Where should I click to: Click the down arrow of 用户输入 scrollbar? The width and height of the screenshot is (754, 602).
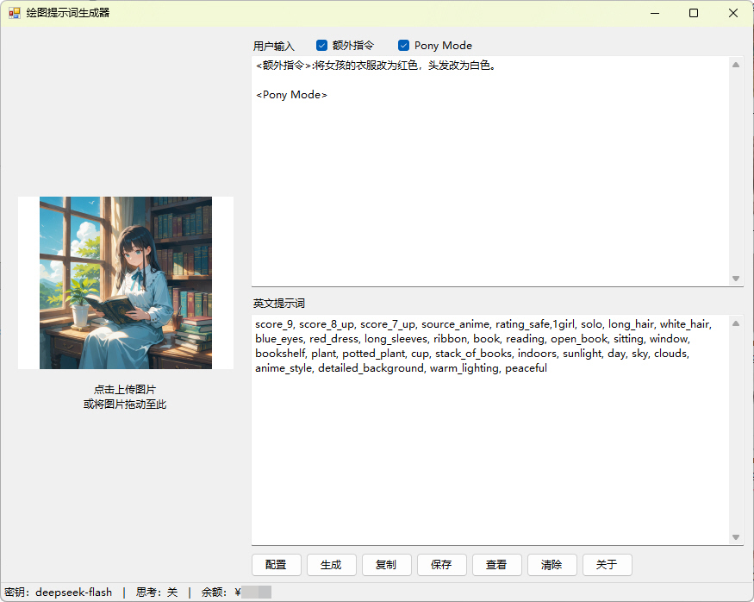pyautogui.click(x=736, y=278)
